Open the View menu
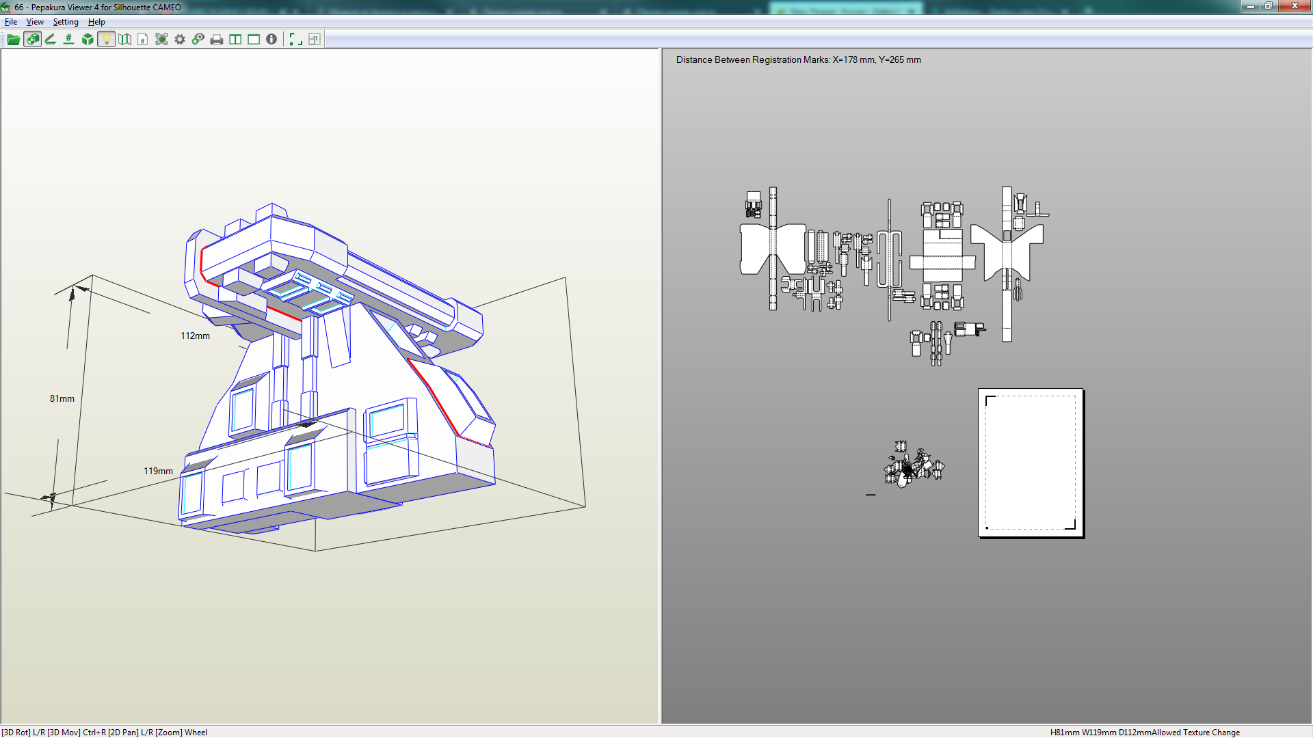This screenshot has height=738, width=1313. (x=35, y=22)
